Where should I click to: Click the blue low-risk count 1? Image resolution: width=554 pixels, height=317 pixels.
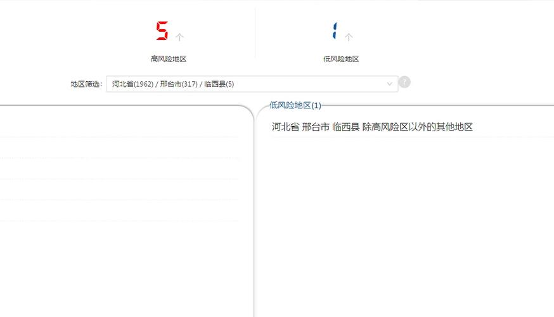tap(335, 30)
